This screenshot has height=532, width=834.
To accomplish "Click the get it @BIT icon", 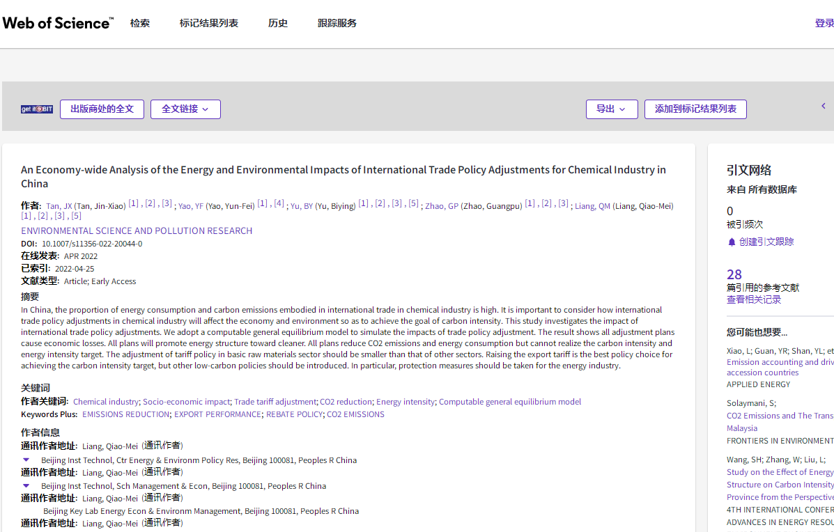I will [x=37, y=109].
